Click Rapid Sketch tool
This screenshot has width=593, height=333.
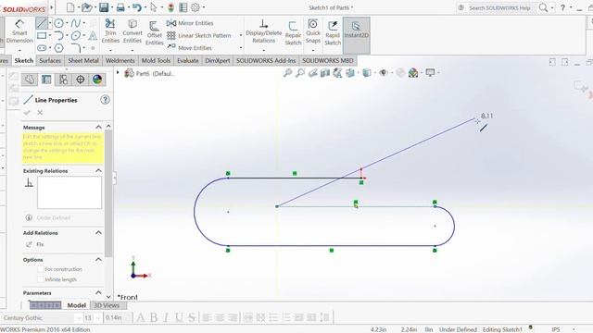[x=333, y=33]
